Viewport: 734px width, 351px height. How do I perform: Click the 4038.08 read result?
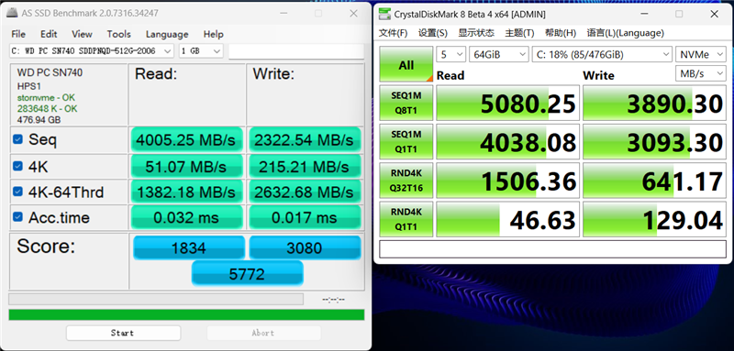508,142
